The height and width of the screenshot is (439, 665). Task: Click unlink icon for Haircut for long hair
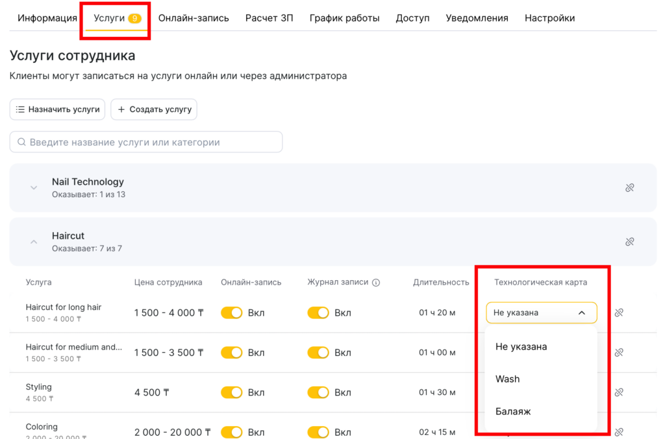click(x=619, y=313)
